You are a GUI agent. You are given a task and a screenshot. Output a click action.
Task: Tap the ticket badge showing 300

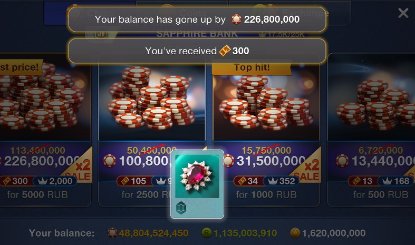[x=15, y=181]
